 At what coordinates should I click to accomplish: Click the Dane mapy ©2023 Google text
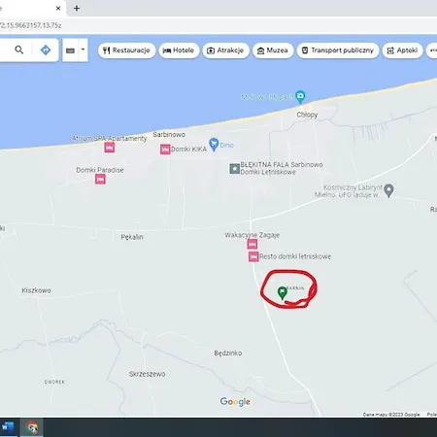(x=391, y=415)
